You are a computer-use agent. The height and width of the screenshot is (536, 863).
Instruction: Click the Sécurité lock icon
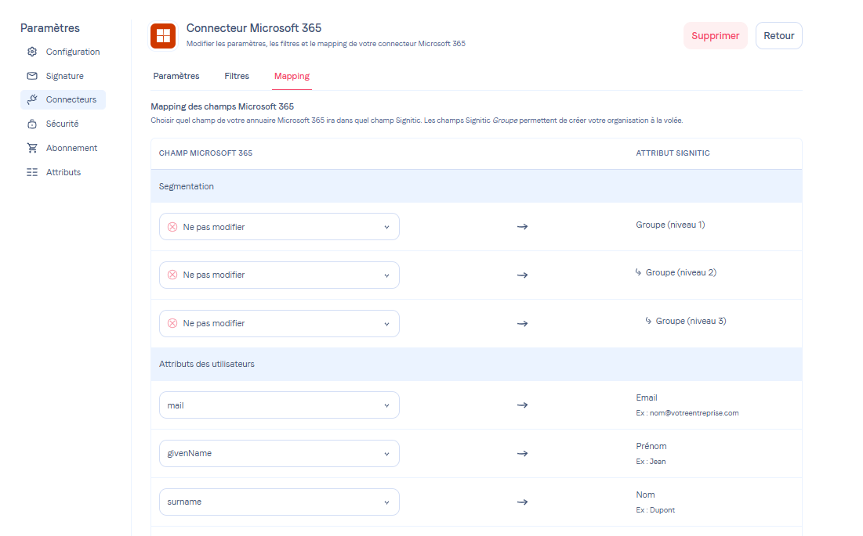(32, 124)
